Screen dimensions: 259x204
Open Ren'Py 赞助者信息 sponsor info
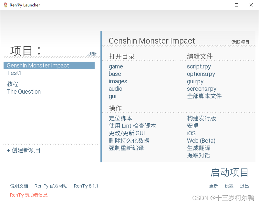click(x=29, y=195)
